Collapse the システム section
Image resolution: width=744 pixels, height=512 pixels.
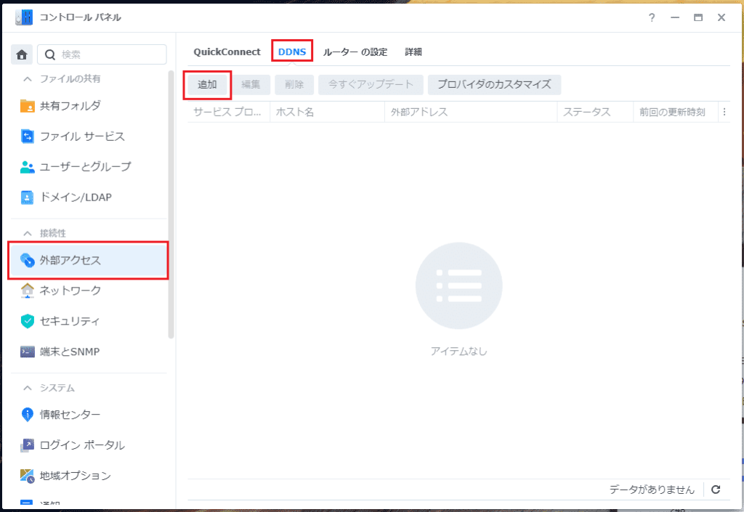28,388
